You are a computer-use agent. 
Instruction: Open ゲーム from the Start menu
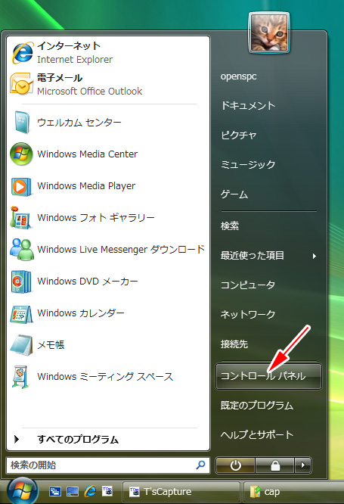234,194
